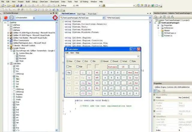
Task: Expand the Properties node in Solution Explorer
Action: pos(158,25)
